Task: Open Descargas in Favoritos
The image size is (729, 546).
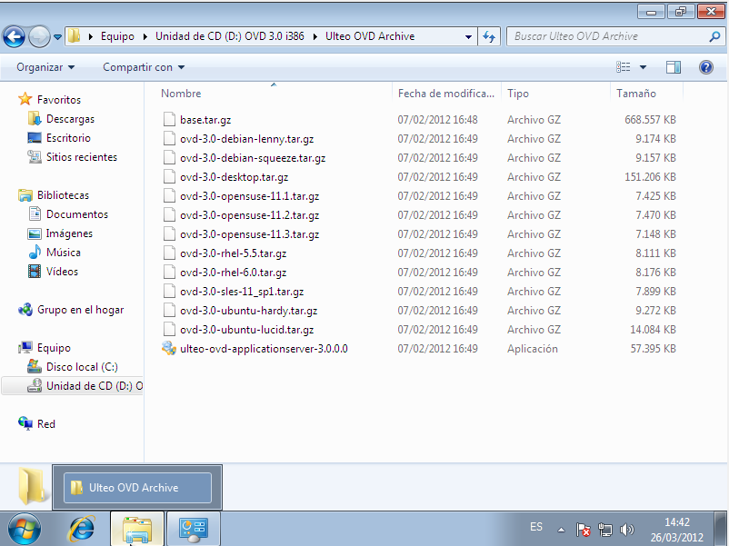Action: click(70, 119)
